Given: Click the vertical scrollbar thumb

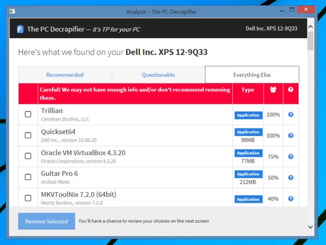Looking at the screenshot, I should click(x=310, y=41).
